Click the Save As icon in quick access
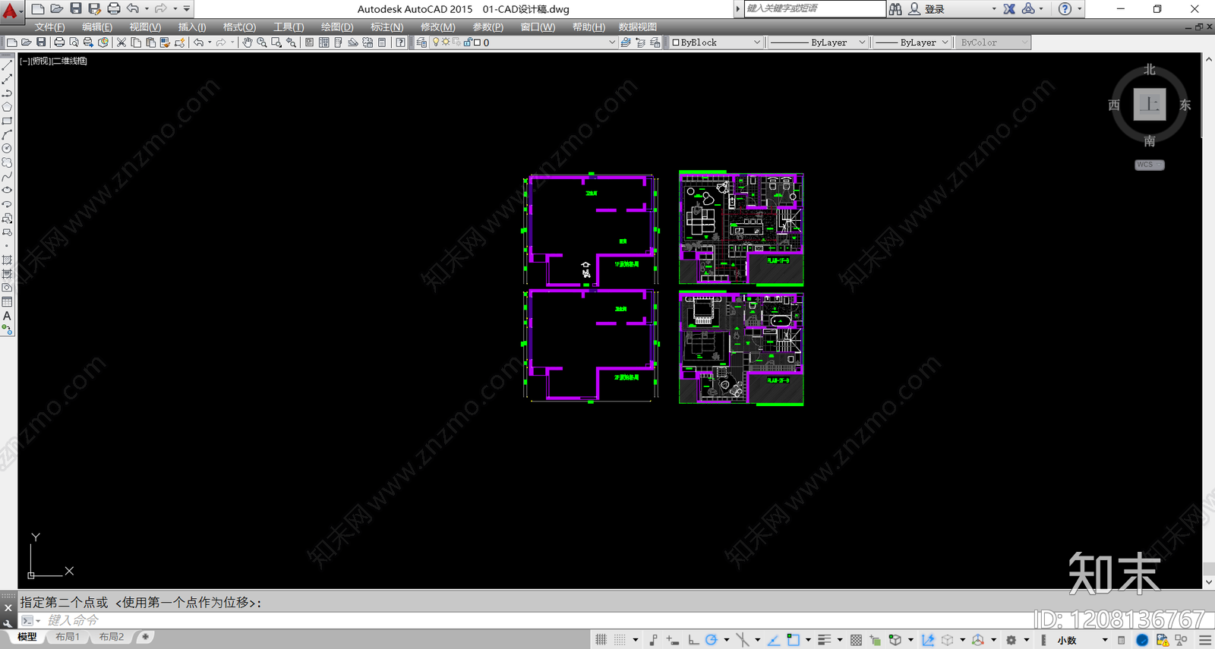The height and width of the screenshot is (649, 1215). point(94,8)
